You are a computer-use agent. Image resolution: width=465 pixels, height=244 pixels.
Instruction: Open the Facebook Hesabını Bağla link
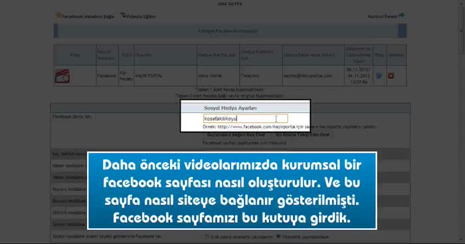point(88,17)
